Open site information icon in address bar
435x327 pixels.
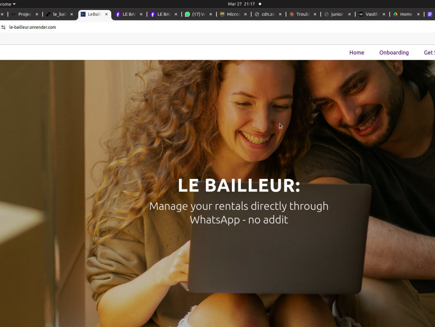coord(3,27)
